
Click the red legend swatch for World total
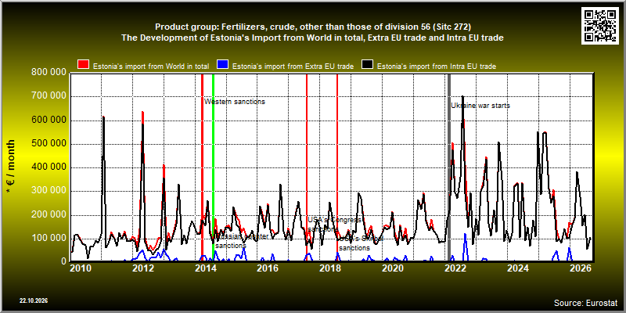point(83,65)
